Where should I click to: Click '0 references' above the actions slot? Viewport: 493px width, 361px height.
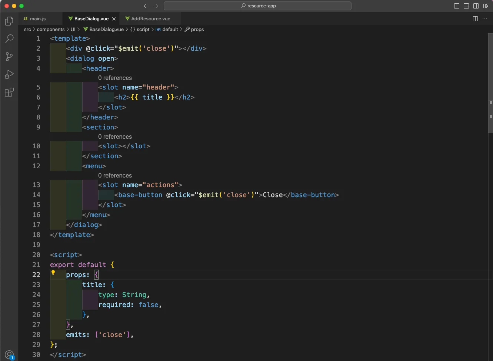click(x=115, y=175)
